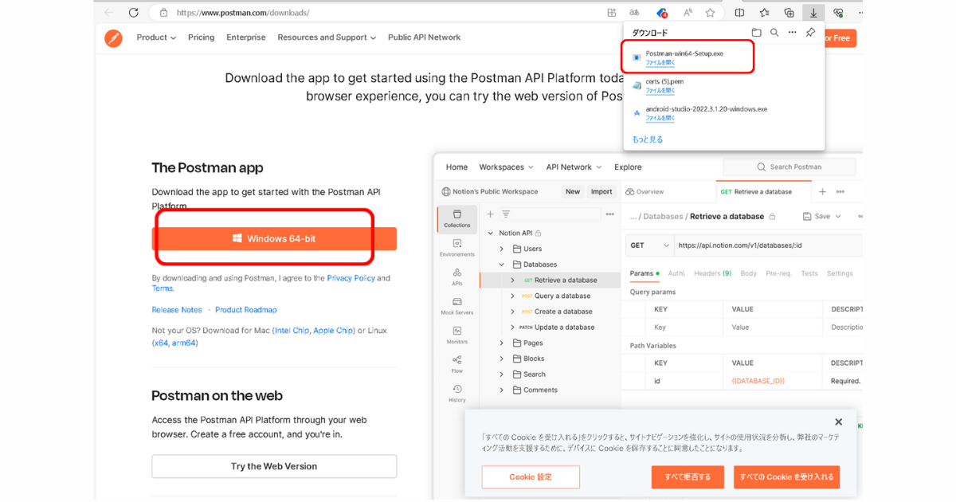Viewport: 956px width, 502px height.
Task: Open the downloads folder icon
Action: click(756, 33)
